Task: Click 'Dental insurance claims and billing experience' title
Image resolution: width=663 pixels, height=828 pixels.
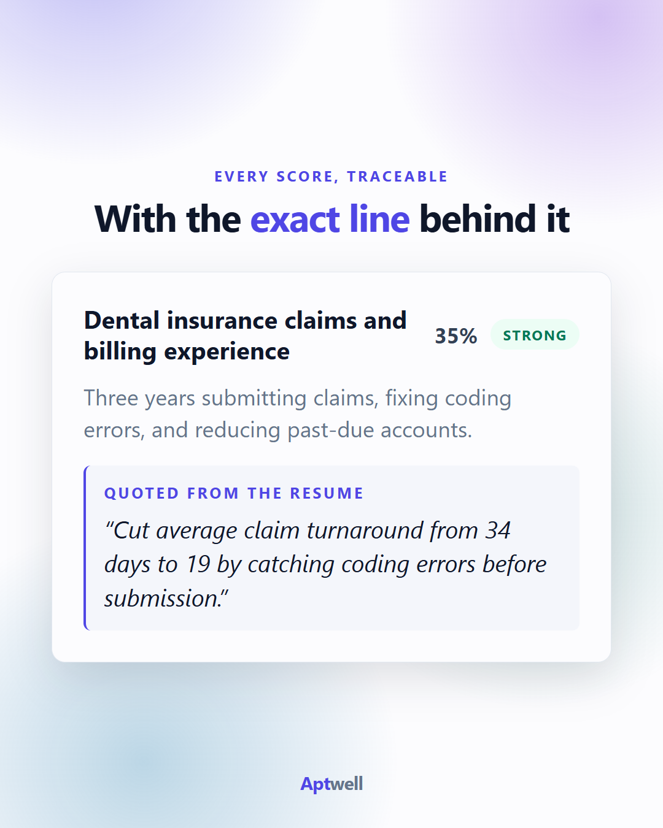Action: point(245,335)
